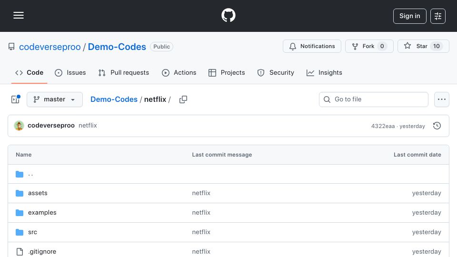View commit history clock icon

click(x=437, y=126)
